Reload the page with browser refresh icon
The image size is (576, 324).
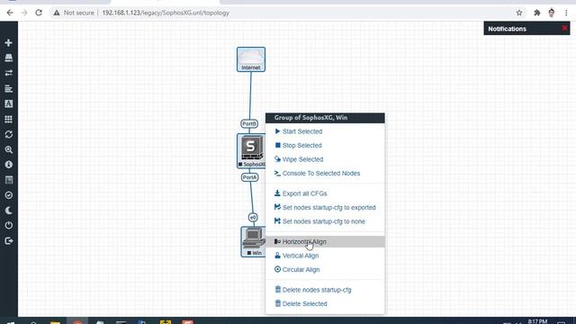(x=39, y=13)
